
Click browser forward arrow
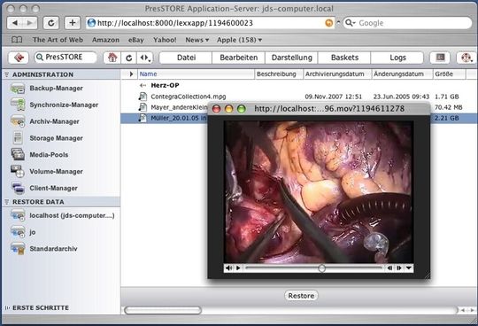(x=30, y=23)
